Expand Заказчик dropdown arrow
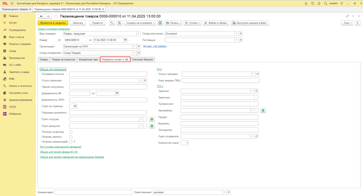 click(x=252, y=91)
